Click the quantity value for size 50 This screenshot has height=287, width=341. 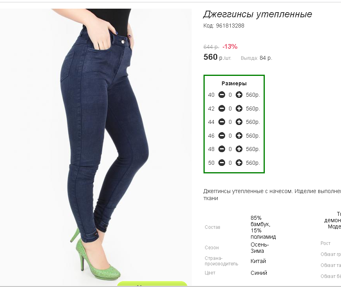click(x=230, y=163)
